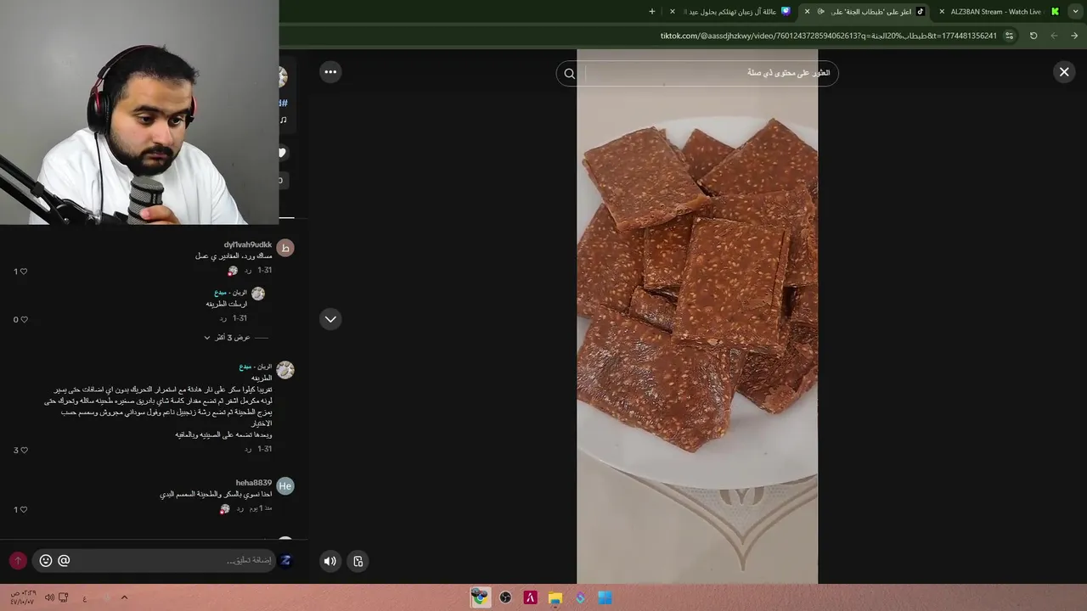Like the recipe comment with 3 likes
The image size is (1087, 611).
(23, 451)
